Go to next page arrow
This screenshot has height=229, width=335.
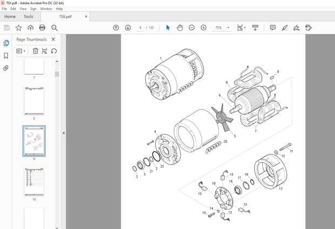(128, 27)
